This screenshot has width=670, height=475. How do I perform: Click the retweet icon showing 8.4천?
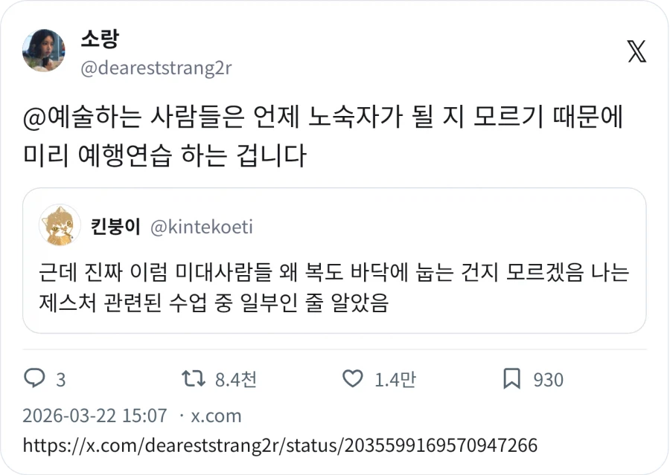coord(194,379)
